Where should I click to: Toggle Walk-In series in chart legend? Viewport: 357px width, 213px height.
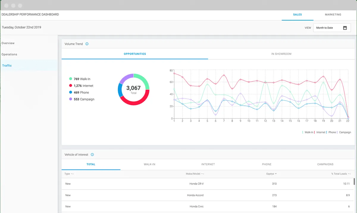click(309, 132)
